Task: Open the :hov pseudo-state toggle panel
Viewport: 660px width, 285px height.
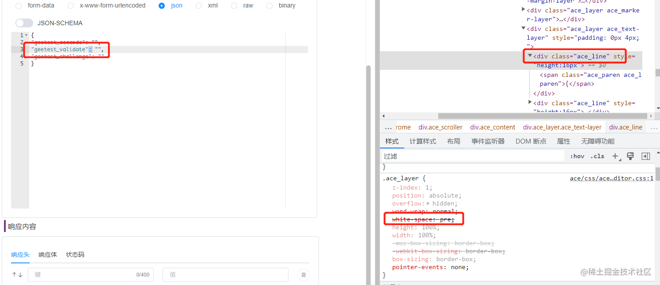Action: click(x=577, y=156)
